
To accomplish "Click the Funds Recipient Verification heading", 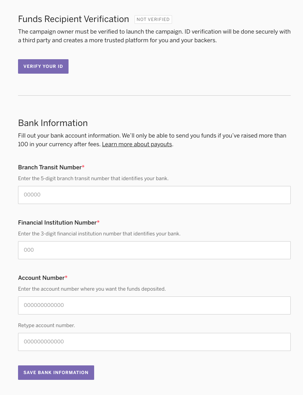I will (74, 19).
